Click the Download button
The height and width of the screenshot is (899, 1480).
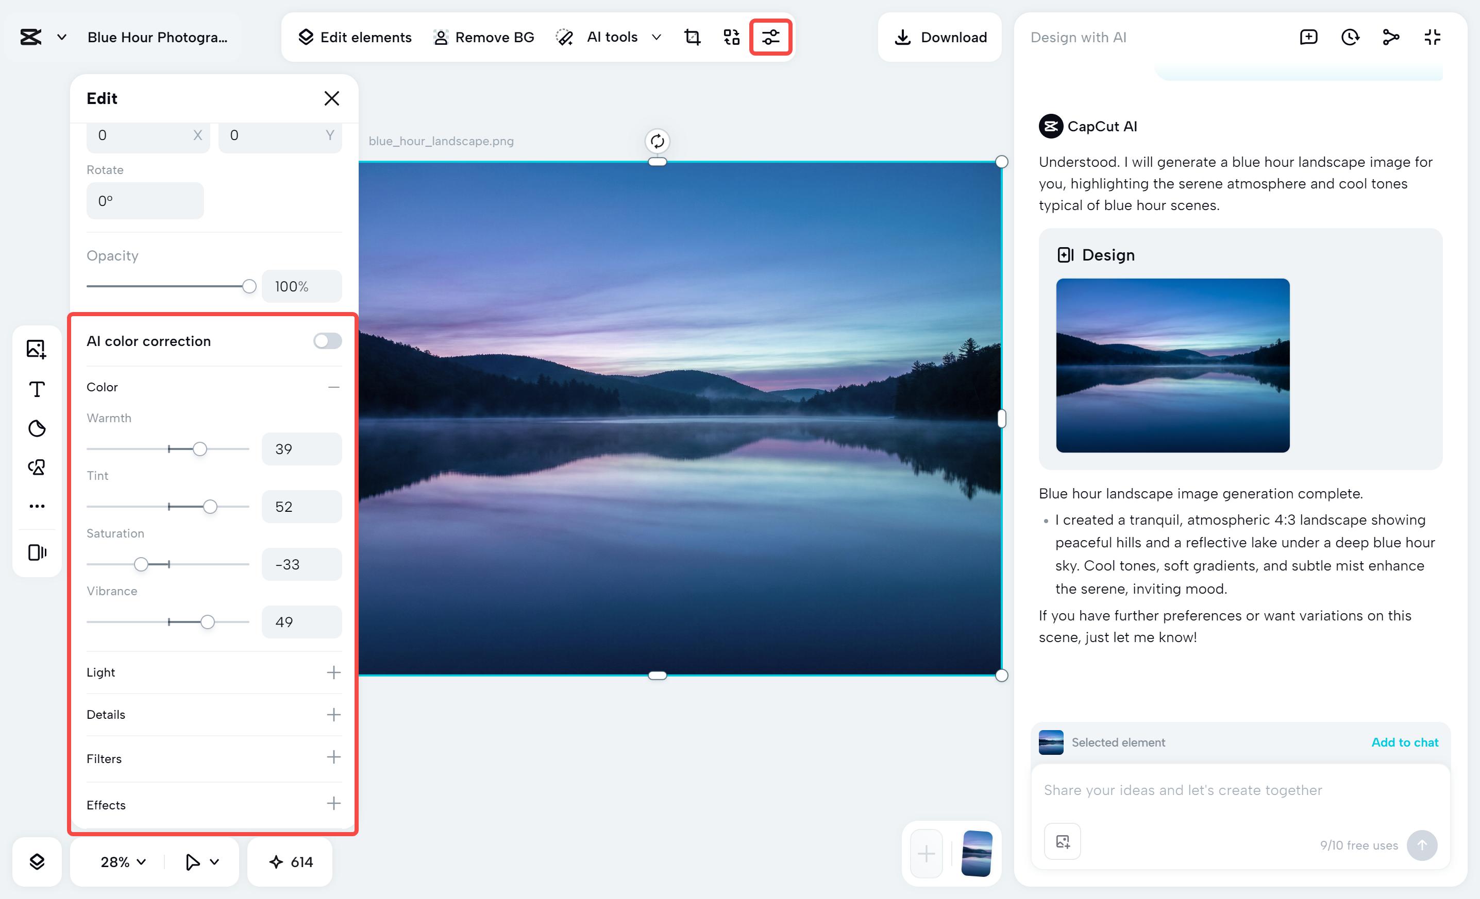940,37
